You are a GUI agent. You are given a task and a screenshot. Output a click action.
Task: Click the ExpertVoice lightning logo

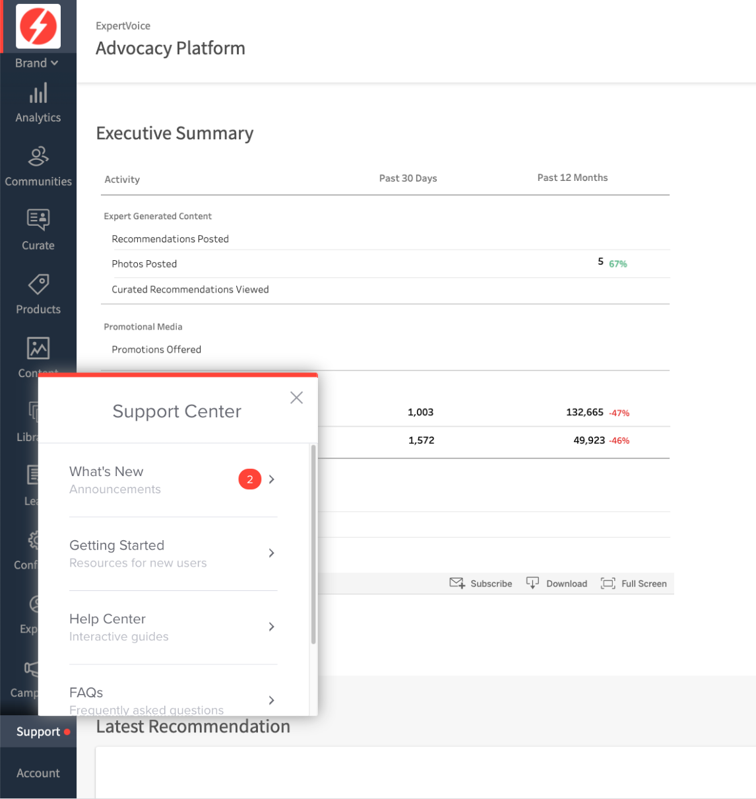click(x=38, y=26)
